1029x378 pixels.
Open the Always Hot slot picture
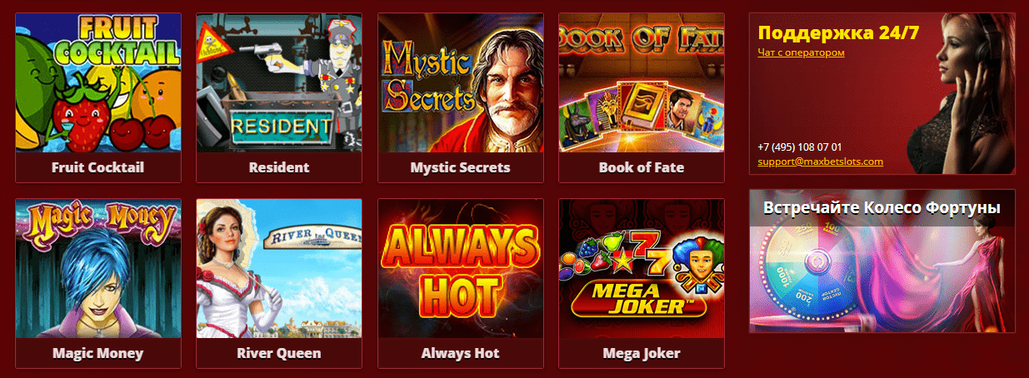coord(460,268)
